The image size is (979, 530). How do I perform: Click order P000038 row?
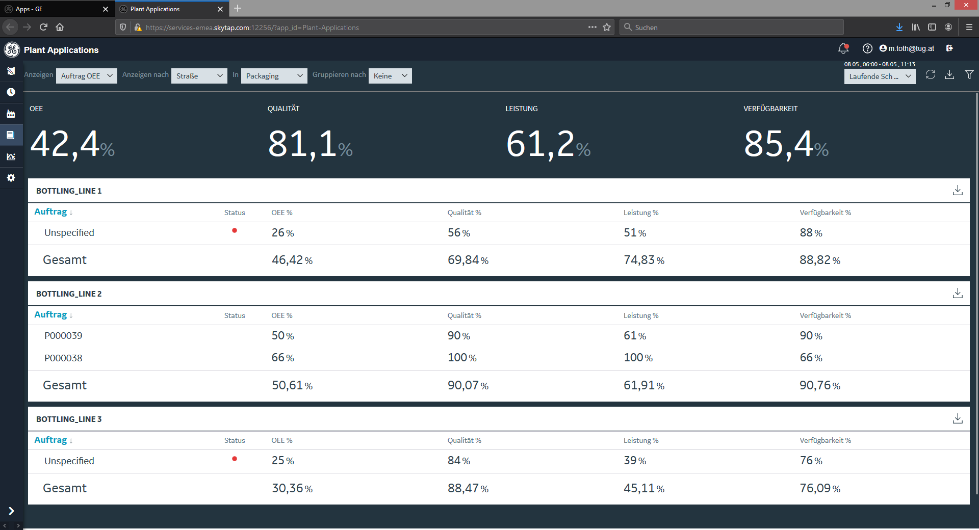click(499, 358)
